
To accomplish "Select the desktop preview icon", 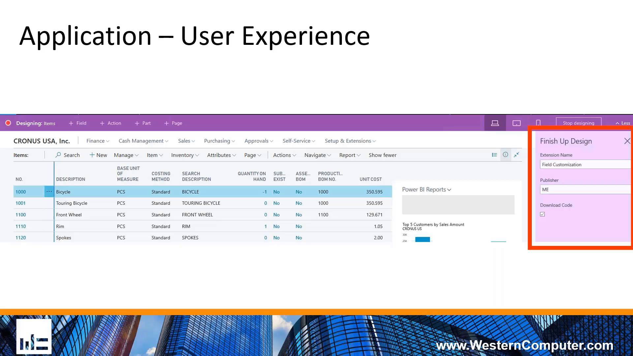I will point(495,123).
